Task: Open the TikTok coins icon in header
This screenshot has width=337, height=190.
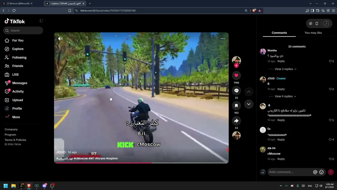Action: 311,23
